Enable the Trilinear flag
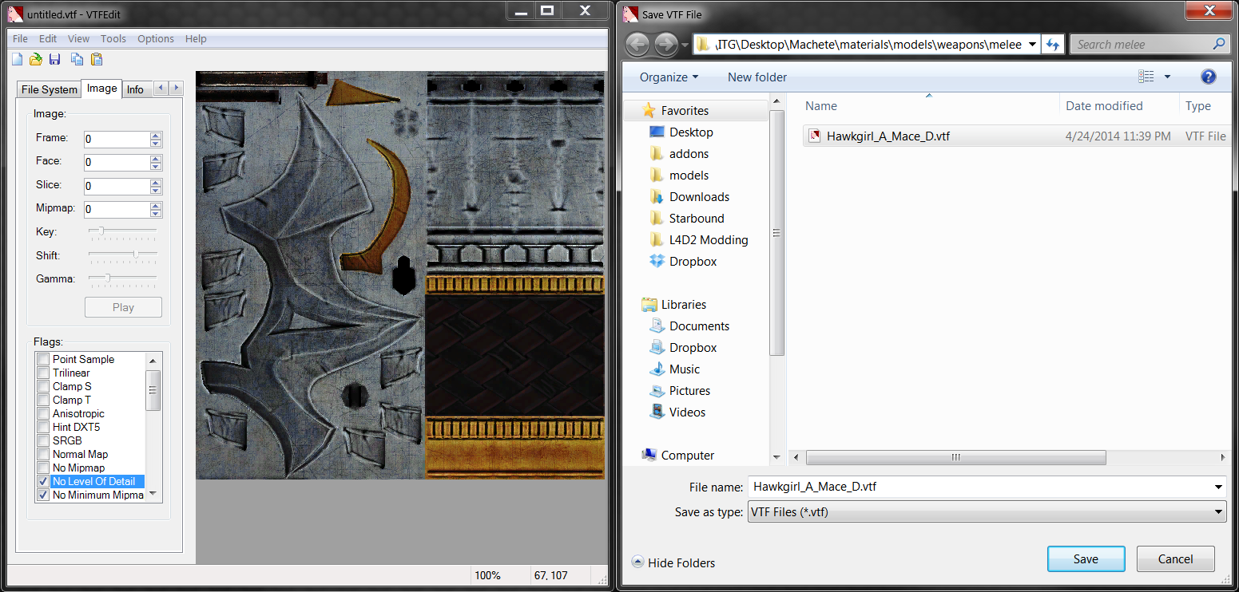The image size is (1239, 592). click(43, 373)
